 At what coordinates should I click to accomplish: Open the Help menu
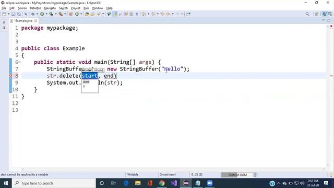coord(109,8)
